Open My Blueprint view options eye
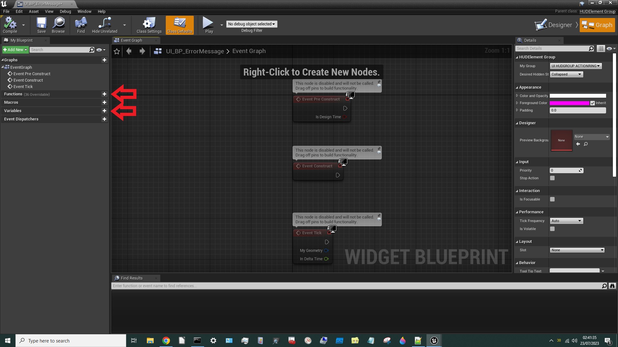This screenshot has height=347, width=618. (x=101, y=50)
